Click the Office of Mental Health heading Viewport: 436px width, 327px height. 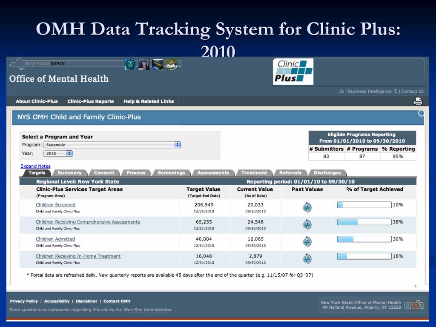[x=59, y=79]
